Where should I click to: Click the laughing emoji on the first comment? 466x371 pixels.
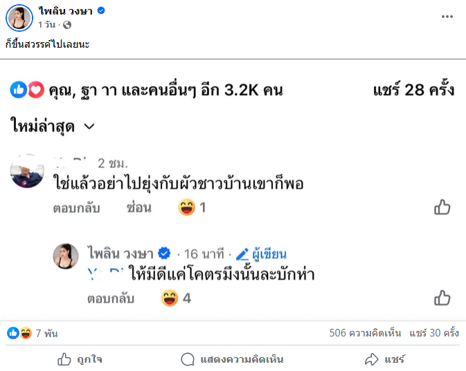tap(186, 207)
